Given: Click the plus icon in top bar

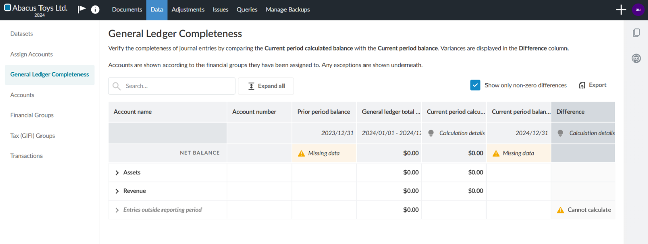Looking at the screenshot, I should coord(621,10).
